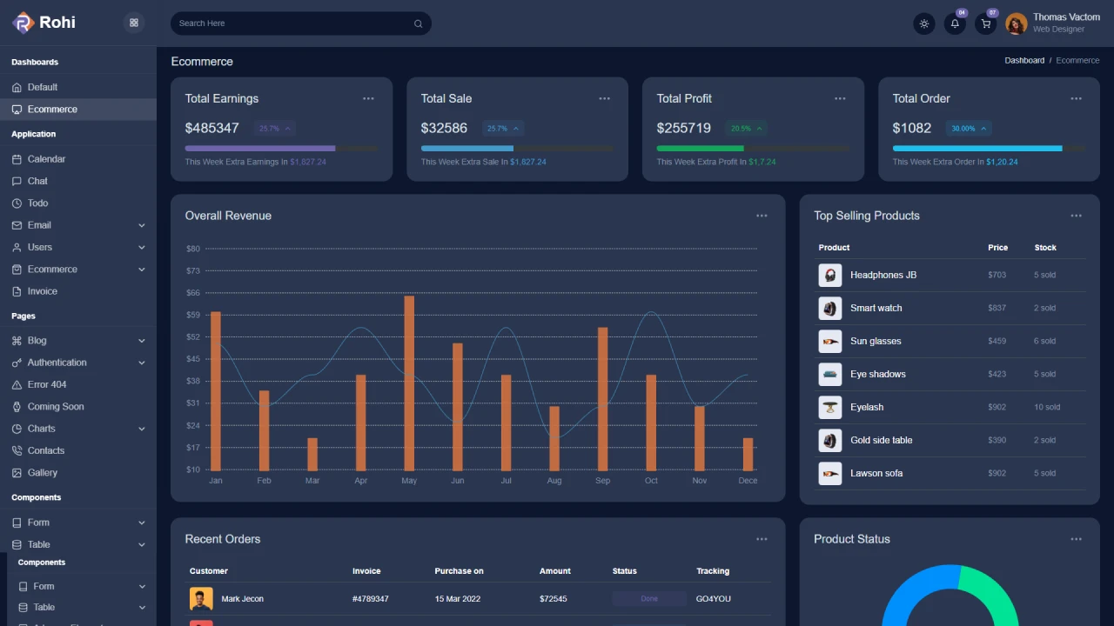The height and width of the screenshot is (626, 1114).
Task: Open Total Profit card options menu
Action: pyautogui.click(x=840, y=98)
